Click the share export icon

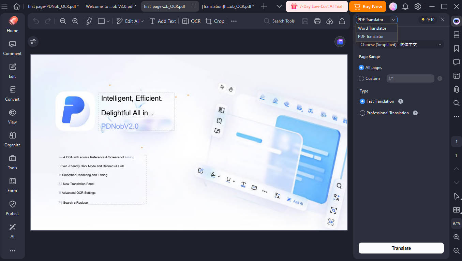pyautogui.click(x=342, y=21)
